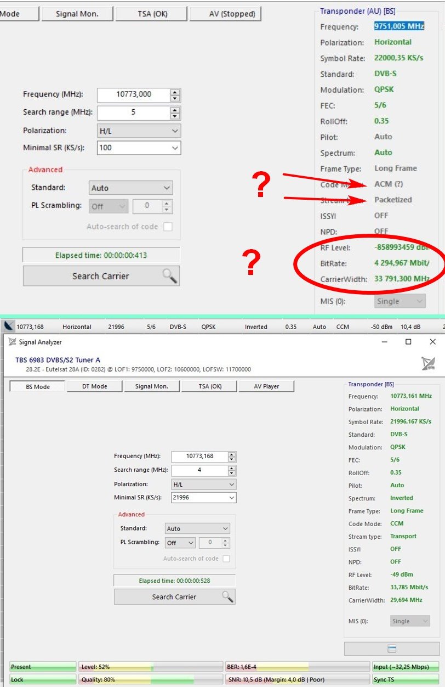Decrease search range value 4 with down arrow

(232, 473)
